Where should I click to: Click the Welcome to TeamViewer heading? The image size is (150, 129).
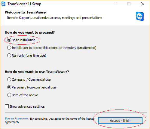click(26, 12)
